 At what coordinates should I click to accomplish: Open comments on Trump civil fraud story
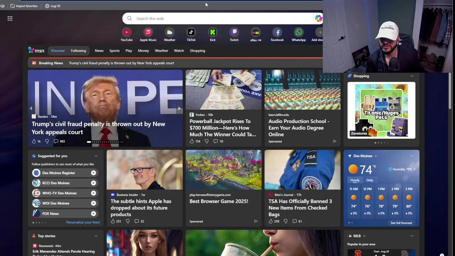coord(59,141)
